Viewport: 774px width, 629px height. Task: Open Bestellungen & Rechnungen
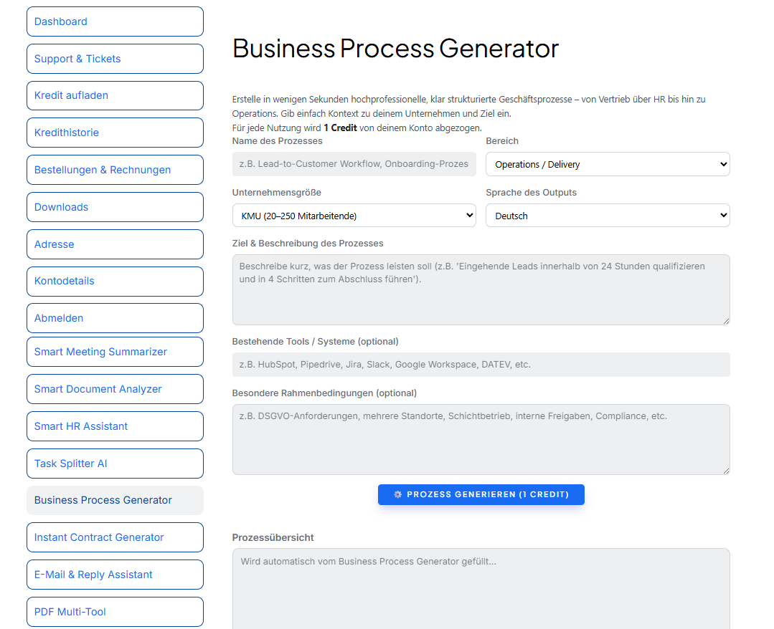[115, 170]
